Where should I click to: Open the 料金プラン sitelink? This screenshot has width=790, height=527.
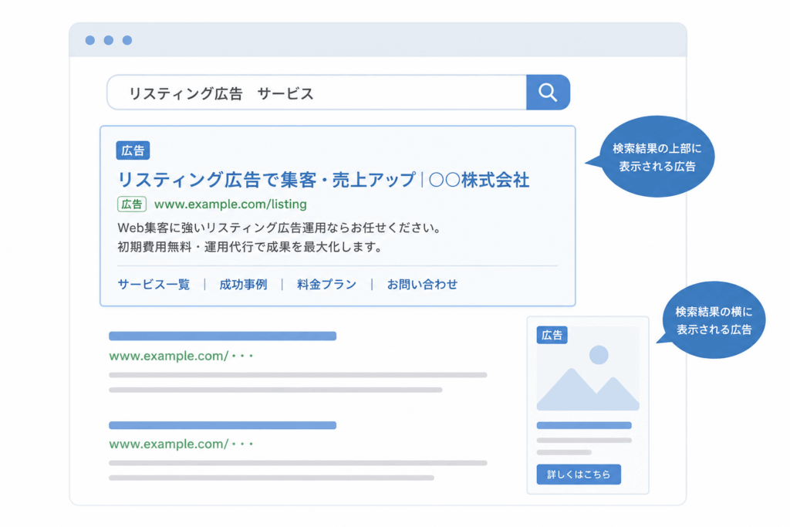coord(327,284)
